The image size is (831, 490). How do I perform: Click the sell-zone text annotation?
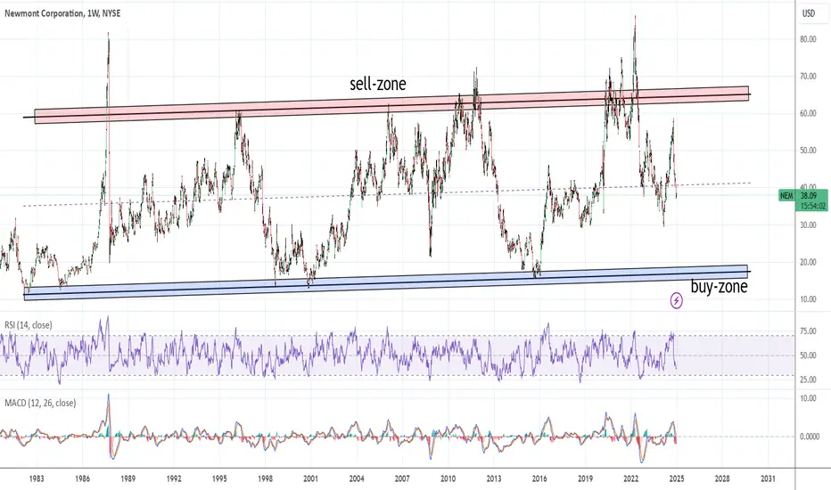(x=378, y=84)
